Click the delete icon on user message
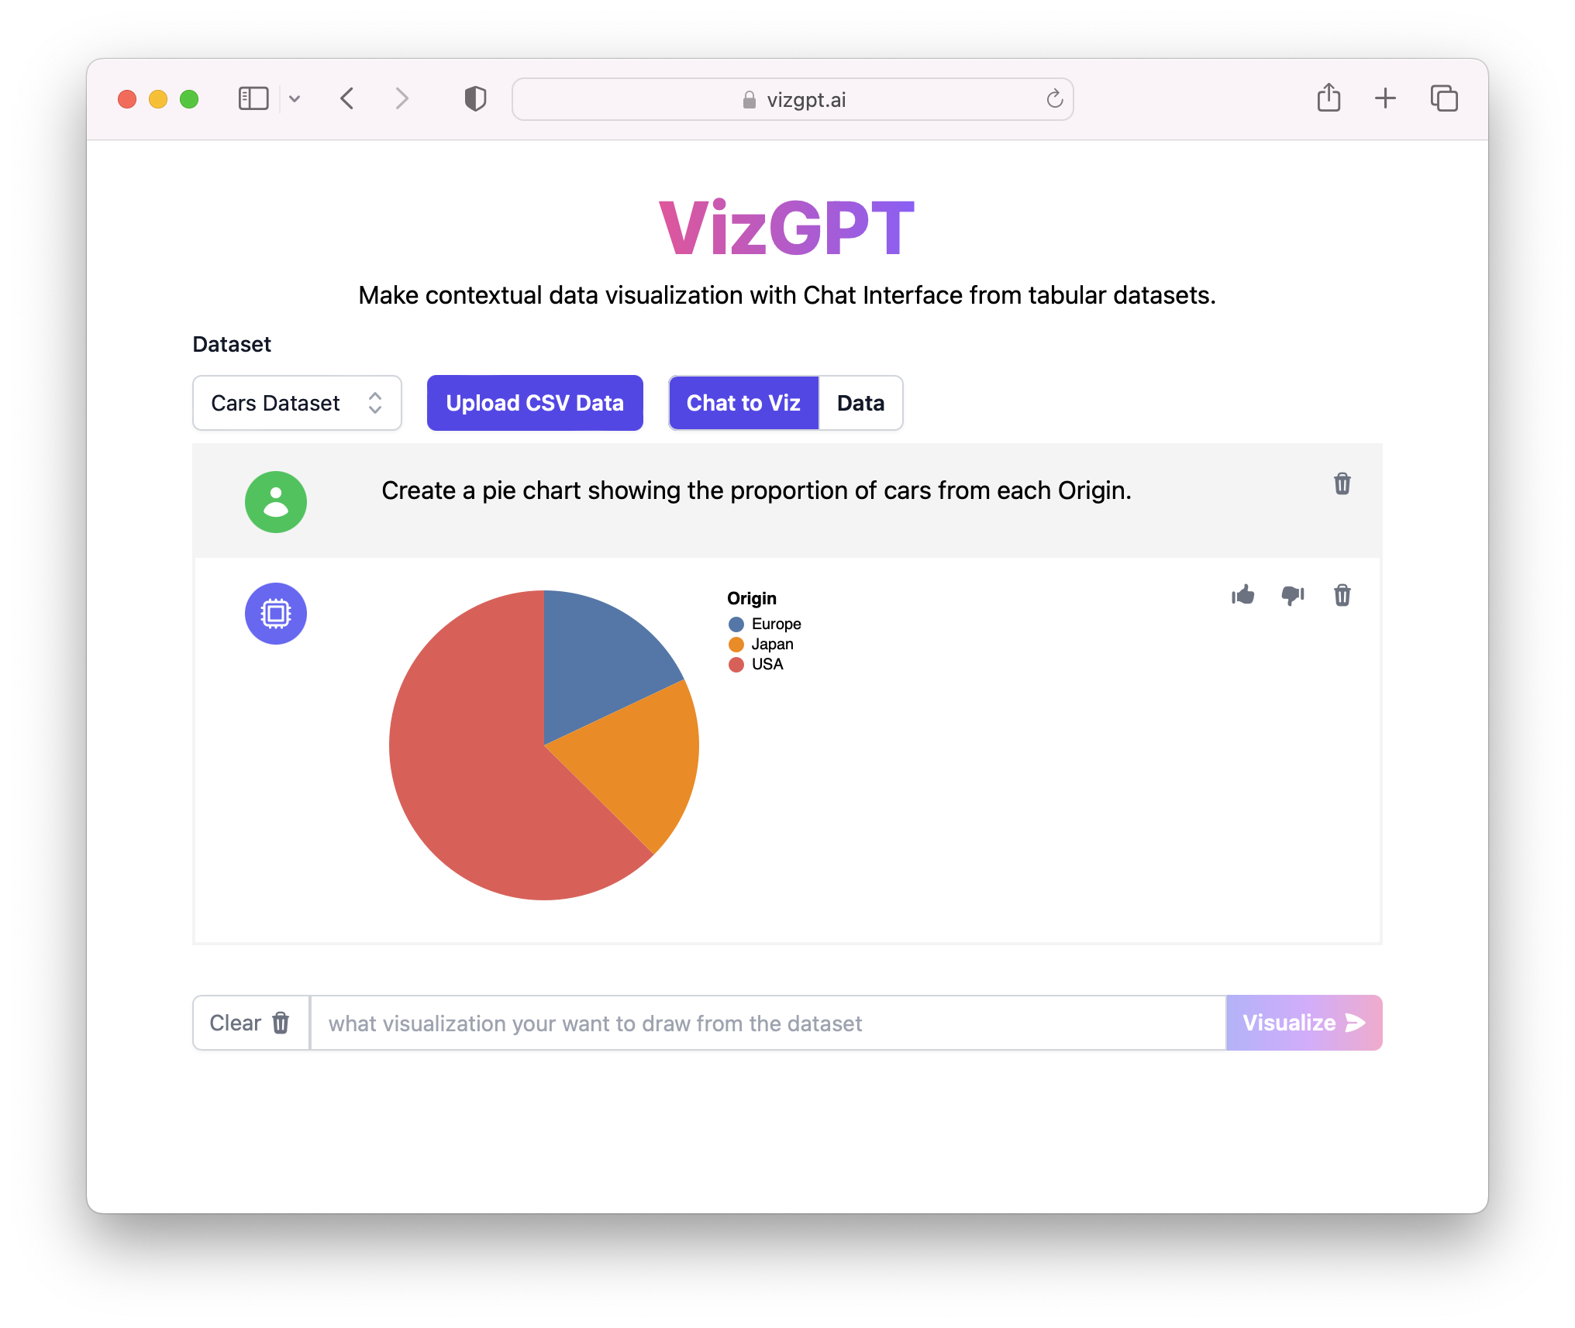Viewport: 1575px width, 1328px height. (x=1343, y=483)
